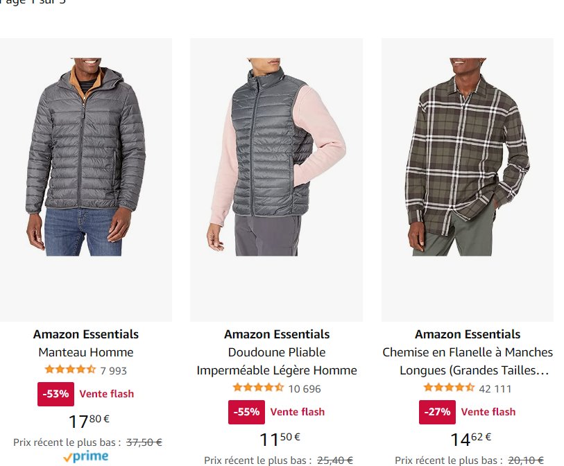Open the Manteau Homme title link
This screenshot has height=466, width=564.
tap(86, 352)
